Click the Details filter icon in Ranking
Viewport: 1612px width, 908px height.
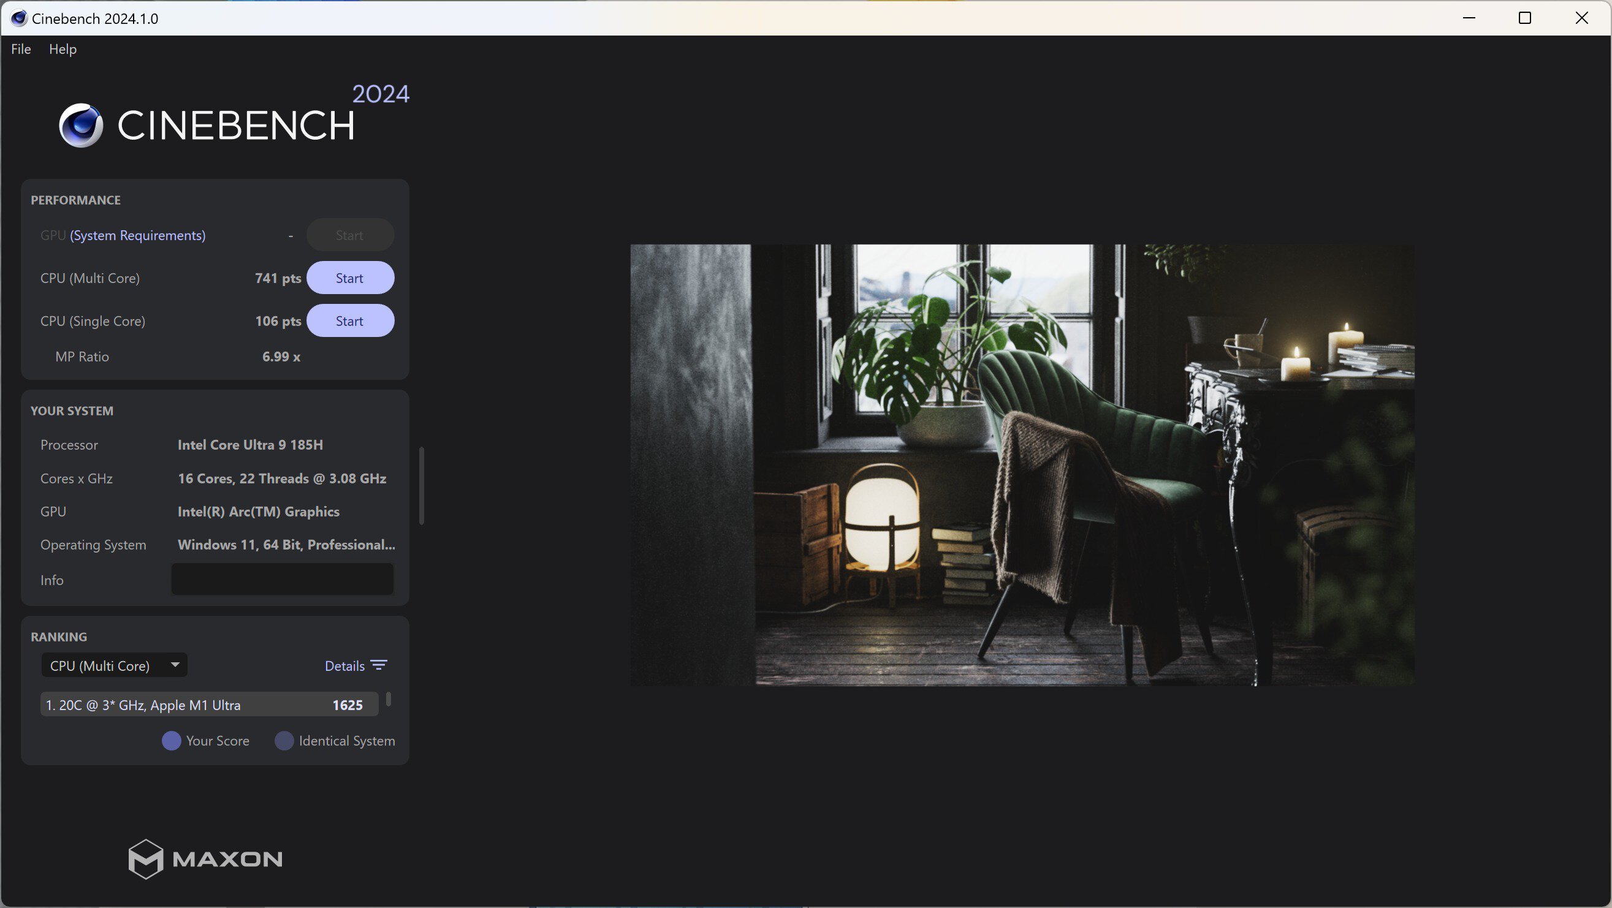[380, 664]
